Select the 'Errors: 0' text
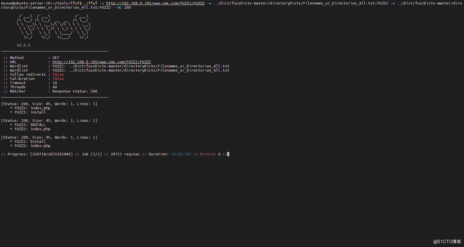464x247 pixels. coord(210,154)
